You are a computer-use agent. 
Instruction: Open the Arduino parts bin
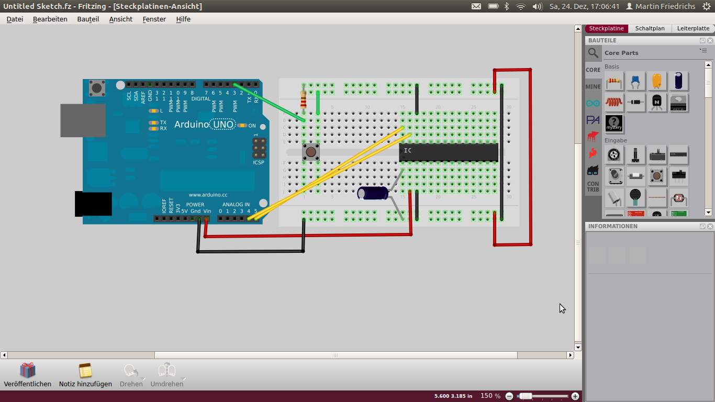pos(593,103)
